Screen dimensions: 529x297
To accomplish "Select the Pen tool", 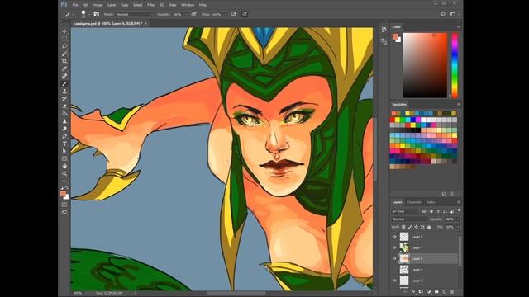I will 64,136.
